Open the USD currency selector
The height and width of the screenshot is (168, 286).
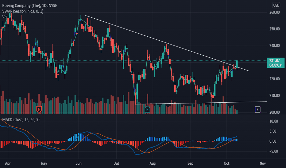pyautogui.click(x=276, y=5)
